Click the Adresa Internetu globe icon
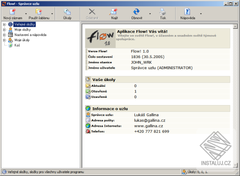This screenshot has width=240, height=176. [x=88, y=126]
